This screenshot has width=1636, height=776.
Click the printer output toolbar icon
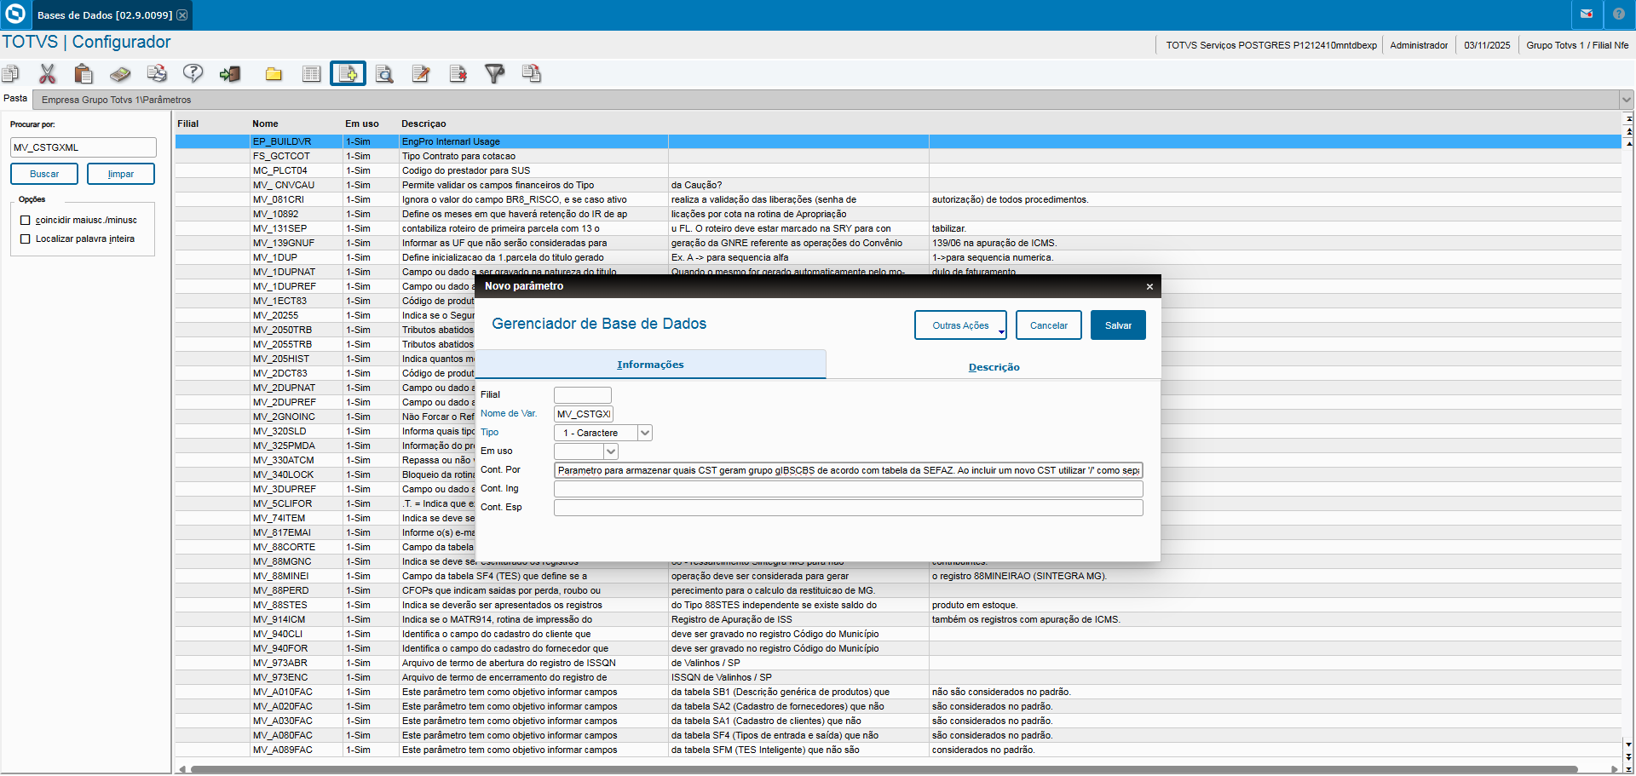click(157, 74)
